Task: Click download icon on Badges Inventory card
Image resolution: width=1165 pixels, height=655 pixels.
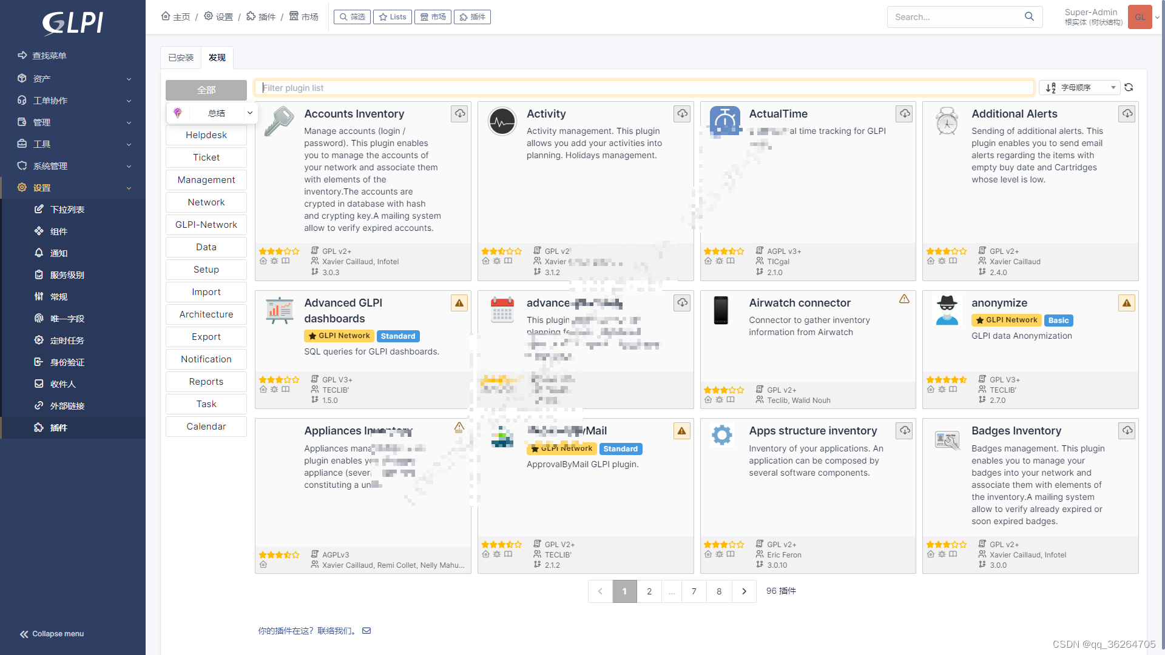Action: coord(1127,431)
